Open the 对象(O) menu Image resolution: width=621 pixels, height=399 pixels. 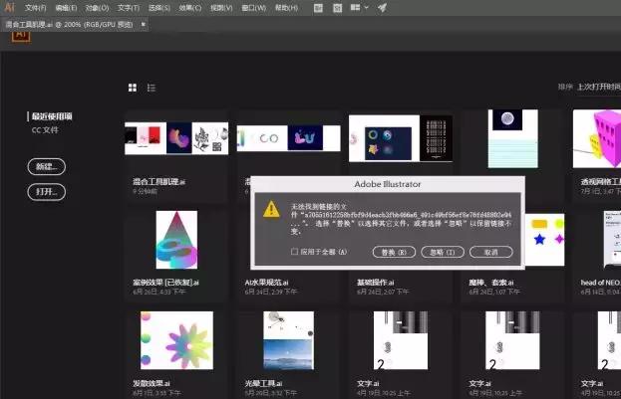pyautogui.click(x=97, y=8)
